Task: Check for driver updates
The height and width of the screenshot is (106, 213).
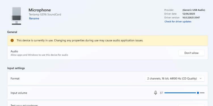Action: coord(178,22)
